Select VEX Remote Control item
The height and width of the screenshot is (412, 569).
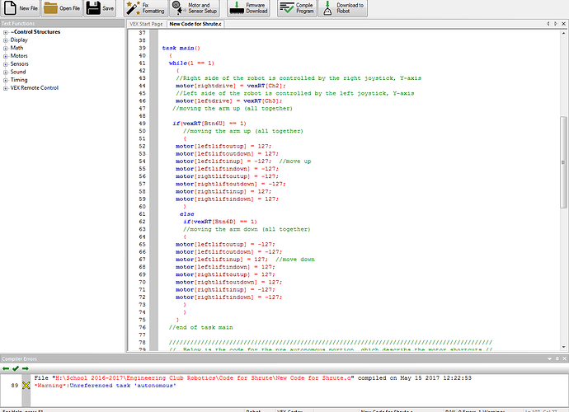(x=34, y=88)
